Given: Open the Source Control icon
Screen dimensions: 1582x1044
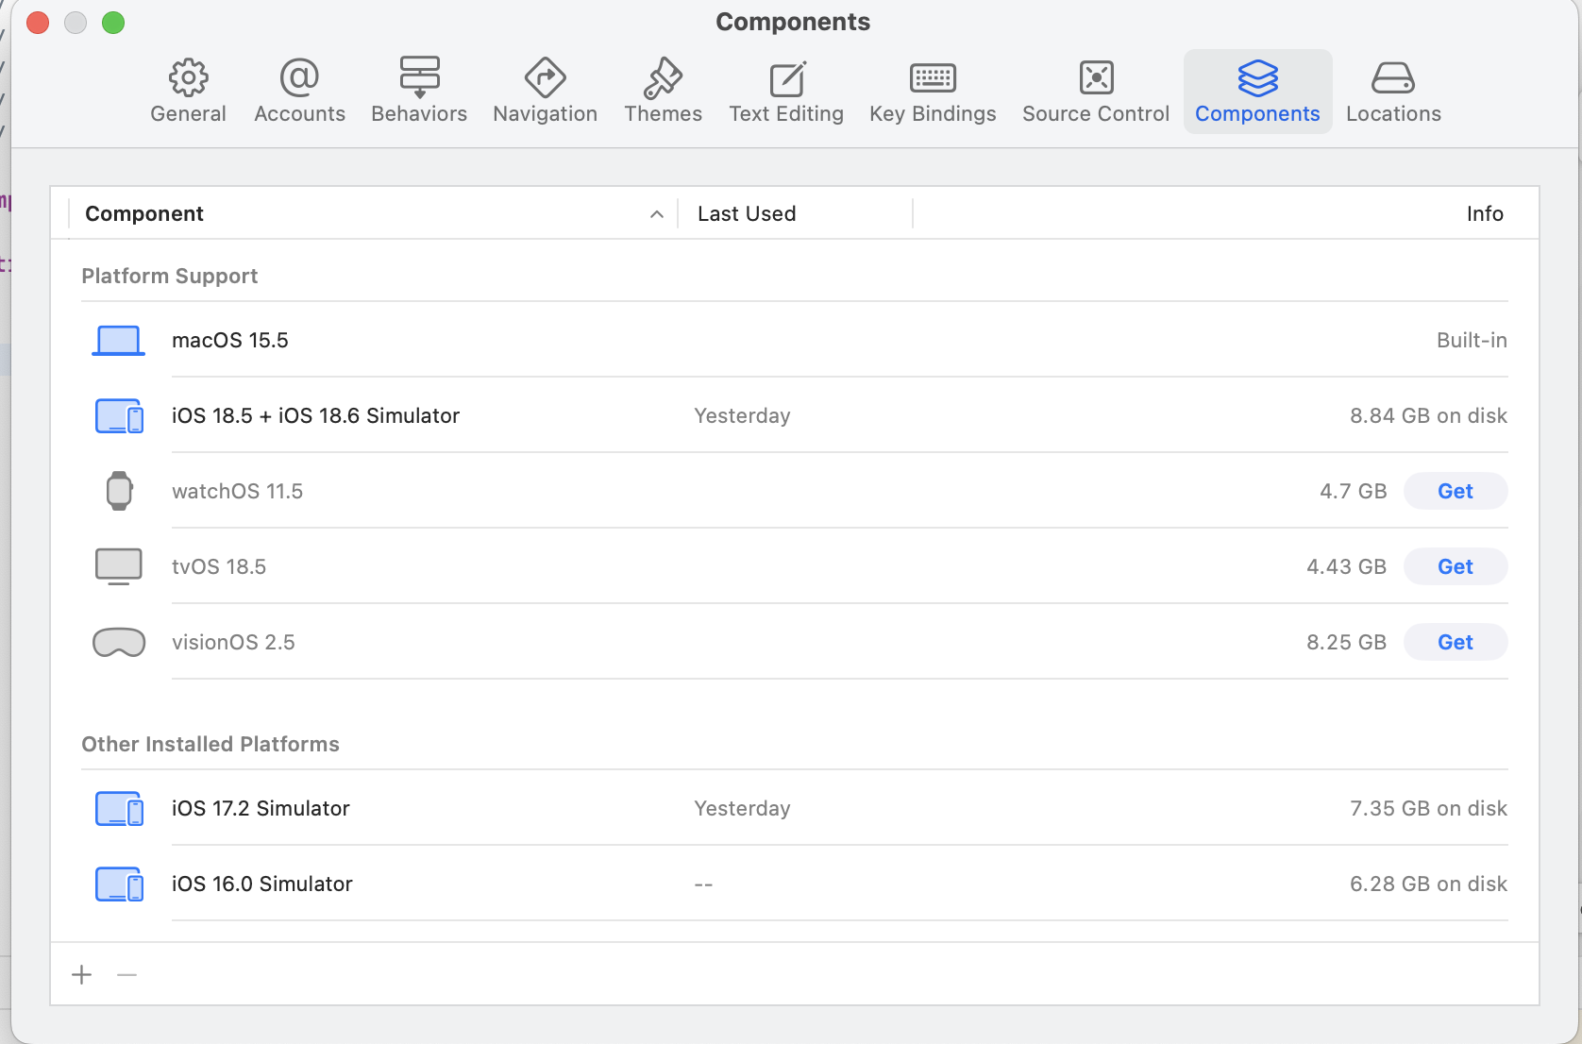Looking at the screenshot, I should [1096, 77].
